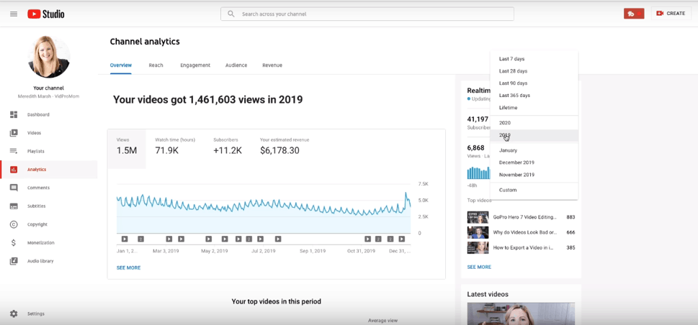This screenshot has width=698, height=325.
Task: Select the Subscribers +11.2K metric card
Action: tap(228, 146)
